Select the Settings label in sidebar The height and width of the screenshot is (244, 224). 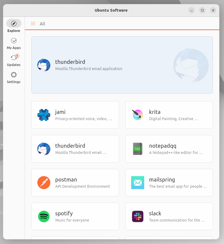14,82
